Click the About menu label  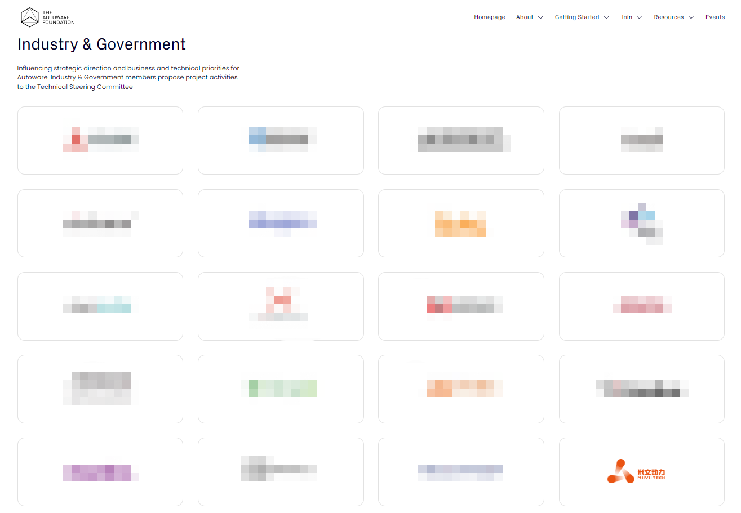click(524, 17)
